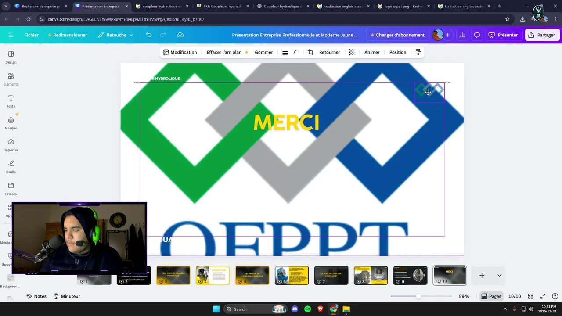The height and width of the screenshot is (316, 562).
Task: Open the user profile avatar
Action: coord(437,35)
